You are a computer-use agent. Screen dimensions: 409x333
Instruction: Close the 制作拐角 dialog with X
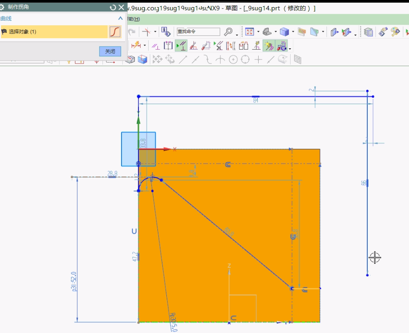coord(121,7)
